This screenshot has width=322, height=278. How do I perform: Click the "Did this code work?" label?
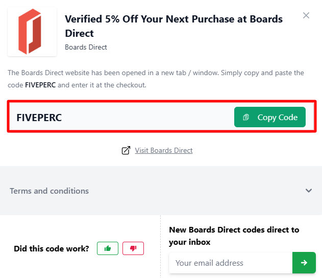[x=52, y=249]
